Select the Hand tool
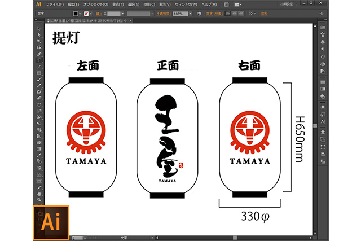The width and height of the screenshot is (361, 241). click(39, 194)
